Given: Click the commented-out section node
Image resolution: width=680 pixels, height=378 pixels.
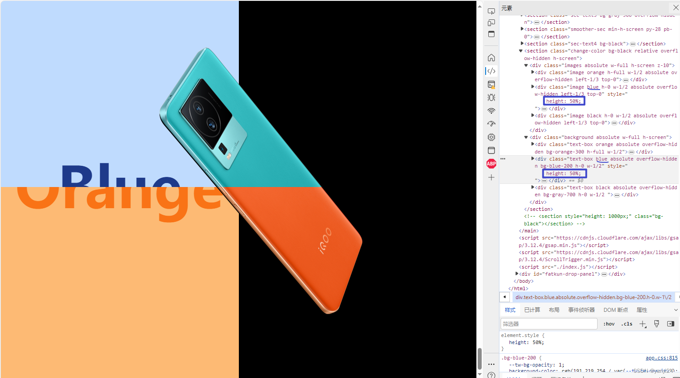Looking at the screenshot, I should click(x=594, y=220).
